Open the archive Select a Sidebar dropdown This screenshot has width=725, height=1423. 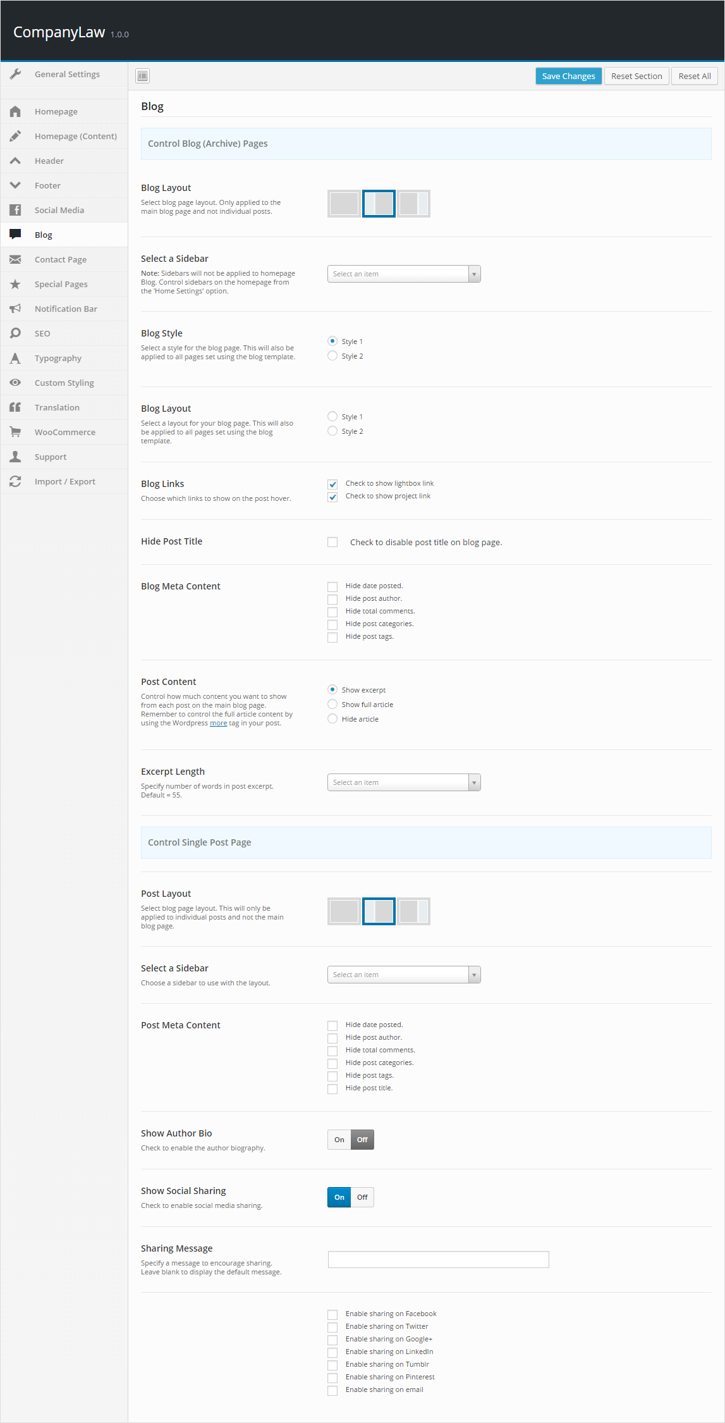point(404,274)
